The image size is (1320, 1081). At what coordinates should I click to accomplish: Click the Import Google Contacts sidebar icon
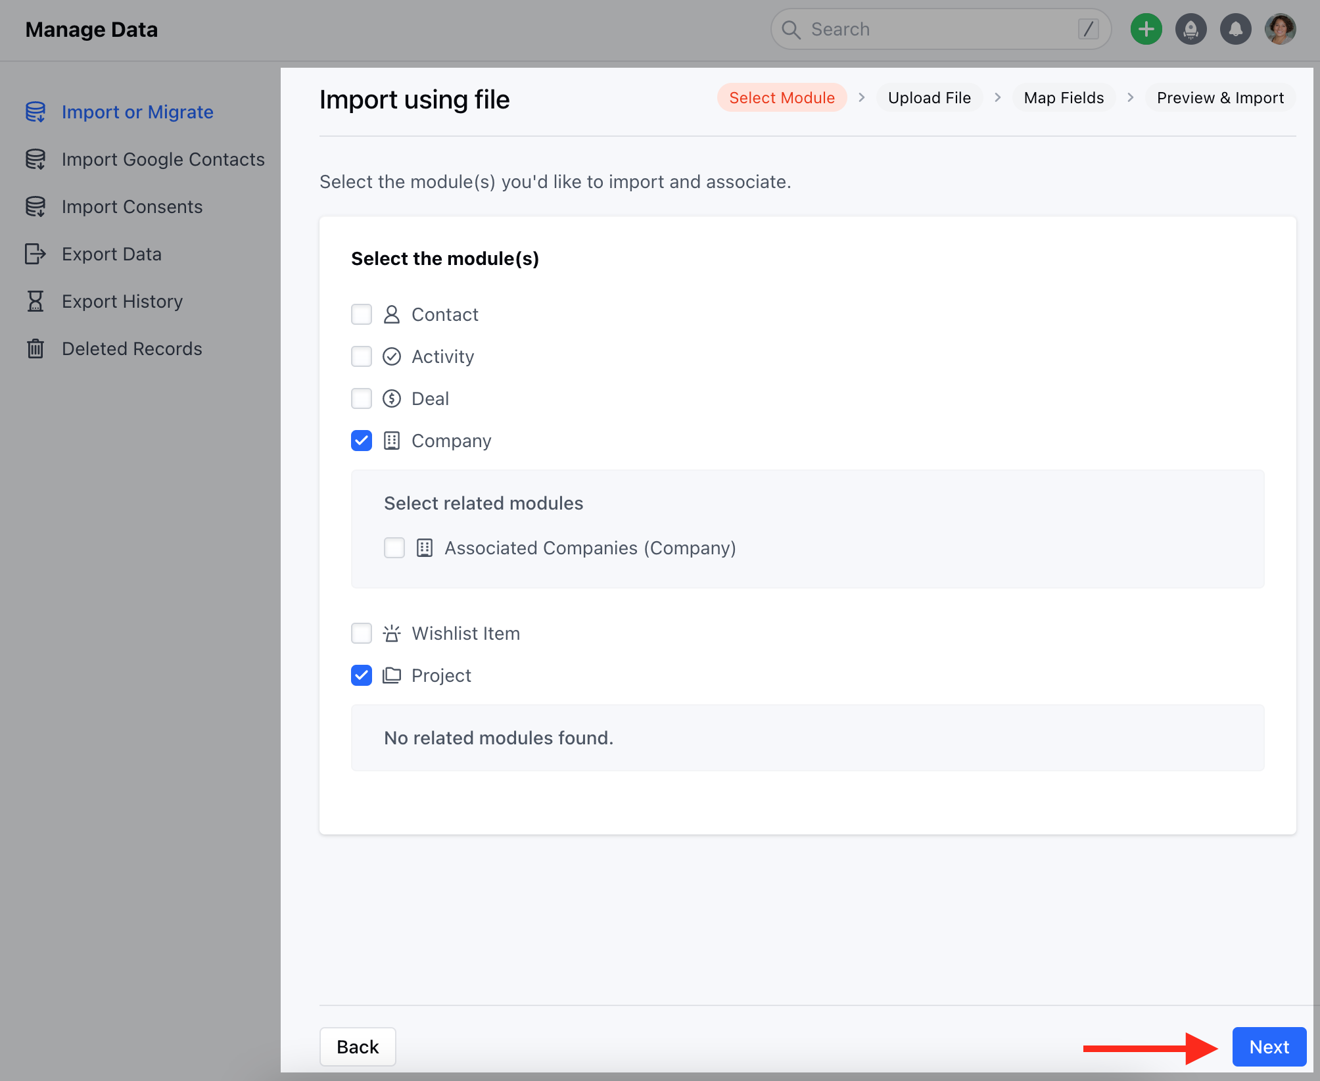[35, 159]
